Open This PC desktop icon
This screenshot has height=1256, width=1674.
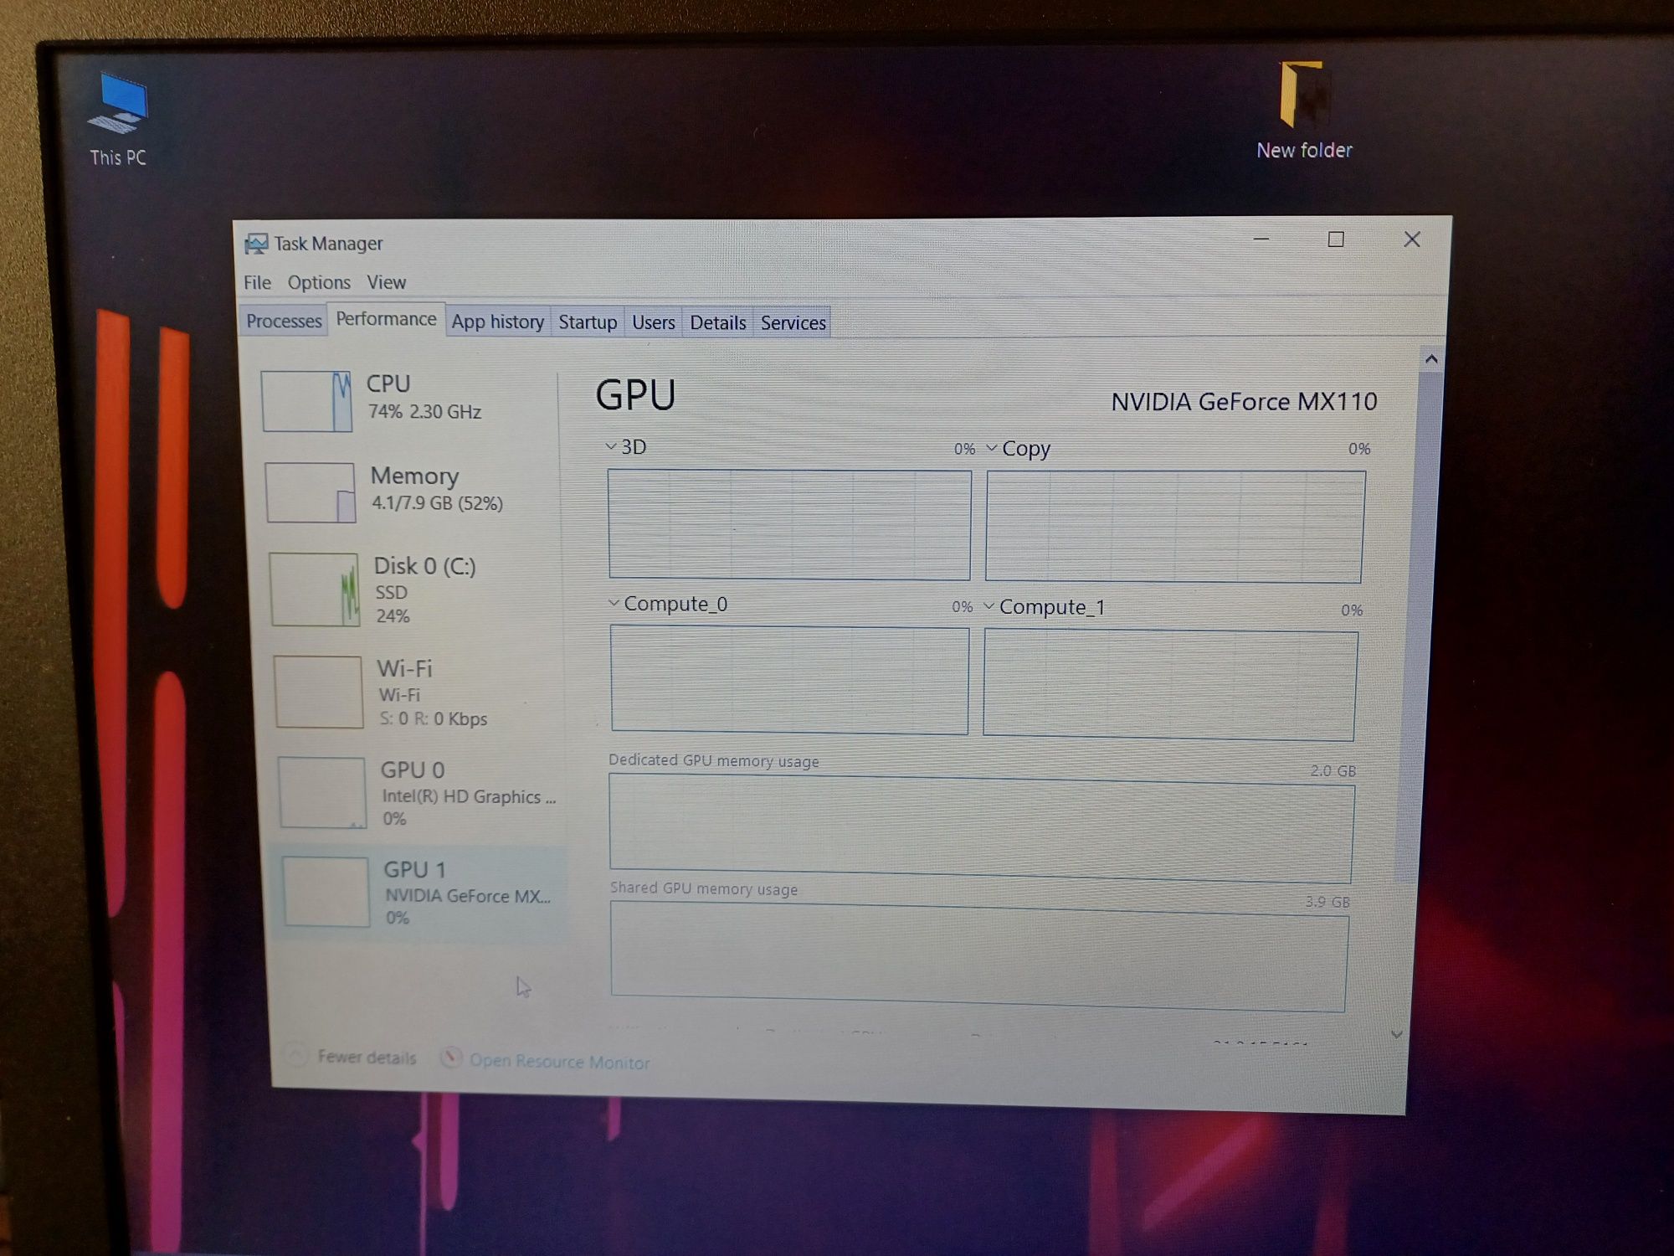click(x=118, y=120)
